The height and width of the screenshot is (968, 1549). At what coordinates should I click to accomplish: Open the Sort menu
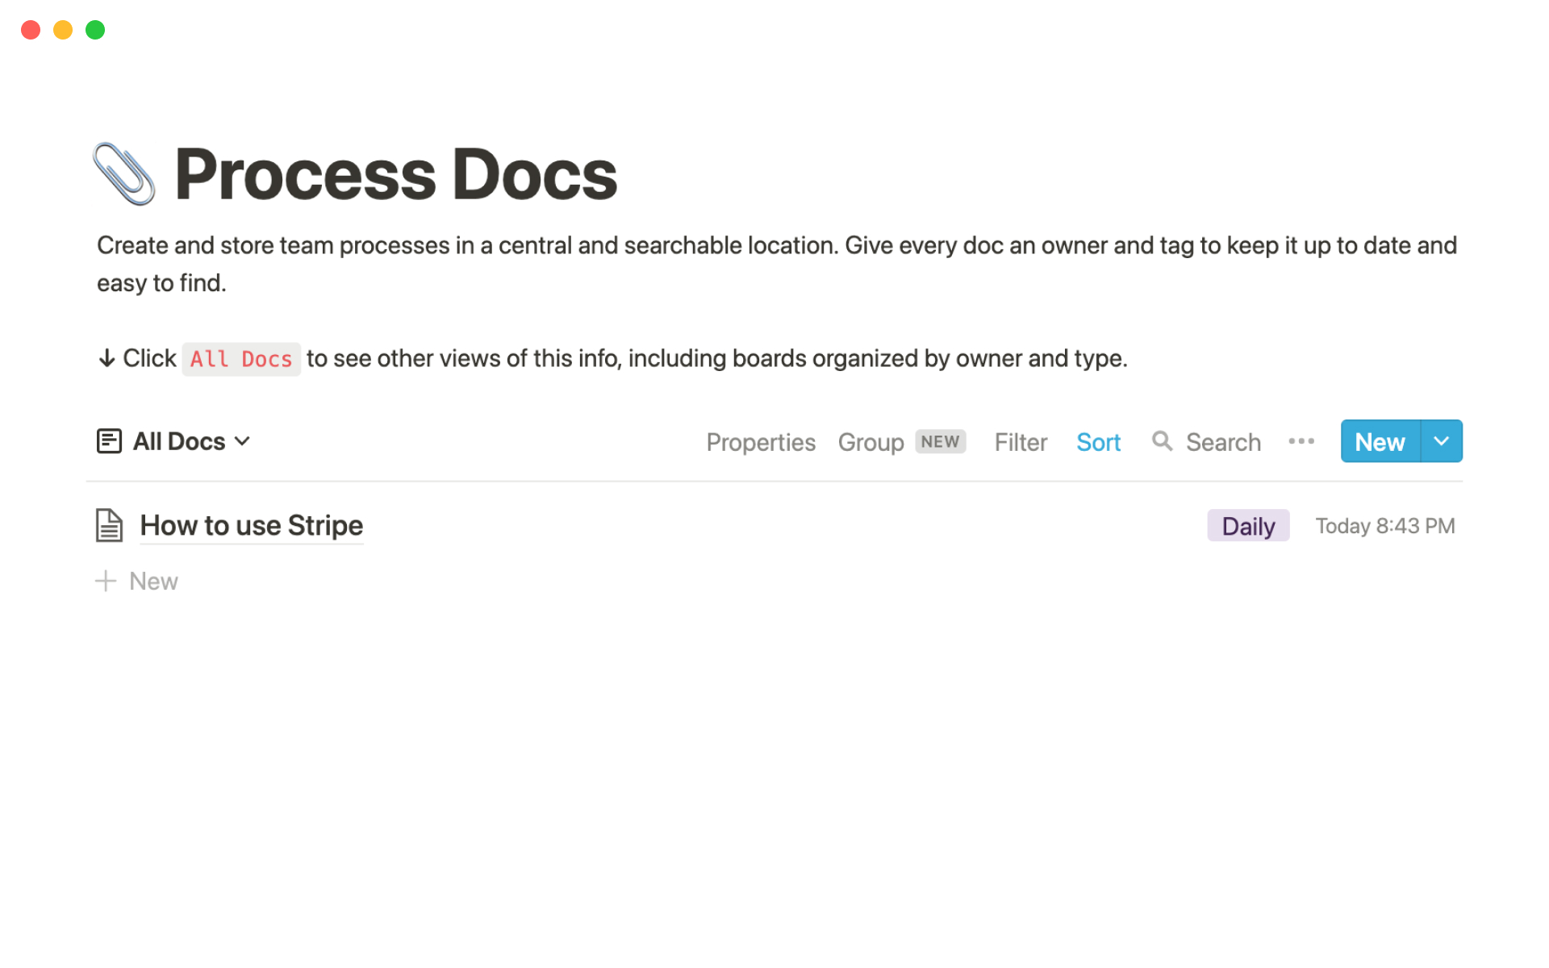pos(1098,442)
